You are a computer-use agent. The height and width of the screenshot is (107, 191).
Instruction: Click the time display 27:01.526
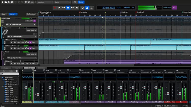click(109, 8)
